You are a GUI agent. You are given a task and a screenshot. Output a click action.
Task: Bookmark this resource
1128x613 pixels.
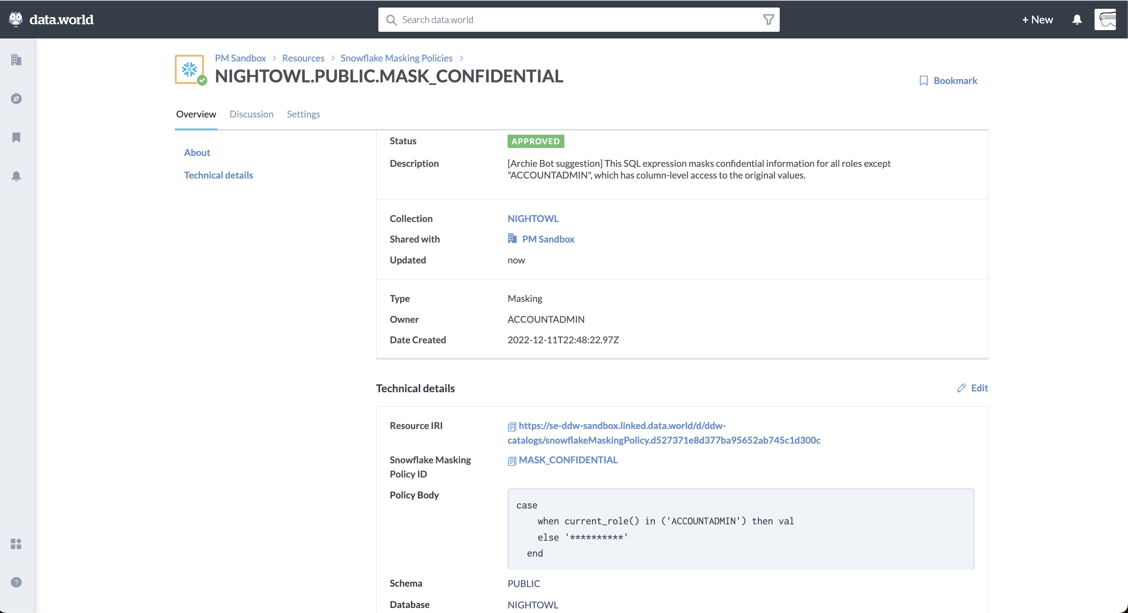point(948,81)
